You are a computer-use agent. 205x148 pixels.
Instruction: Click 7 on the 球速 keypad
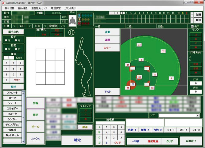tap(6, 63)
